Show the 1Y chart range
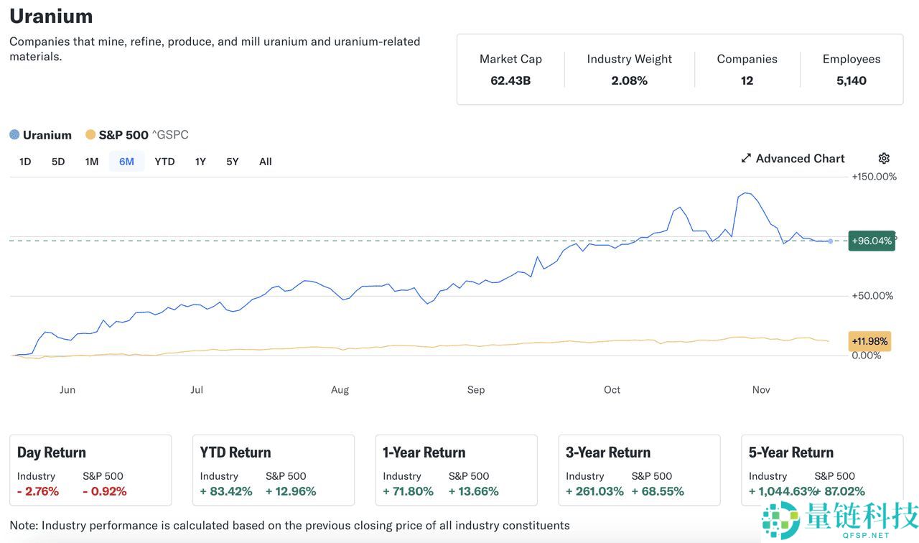919x543 pixels. coord(200,162)
